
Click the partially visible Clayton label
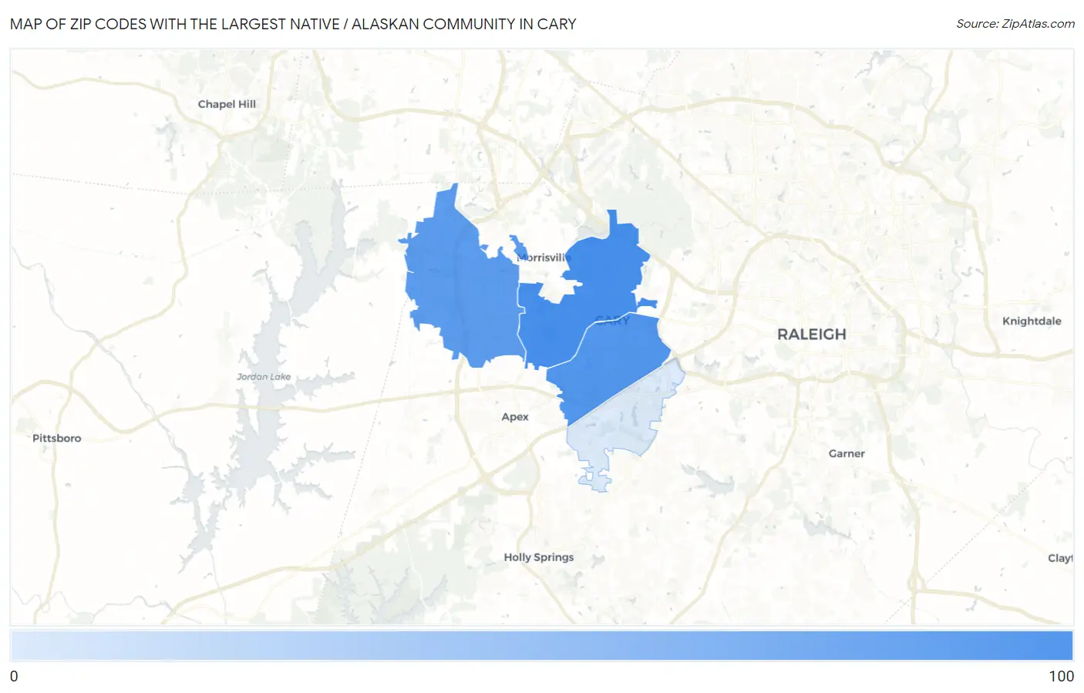tap(1060, 558)
